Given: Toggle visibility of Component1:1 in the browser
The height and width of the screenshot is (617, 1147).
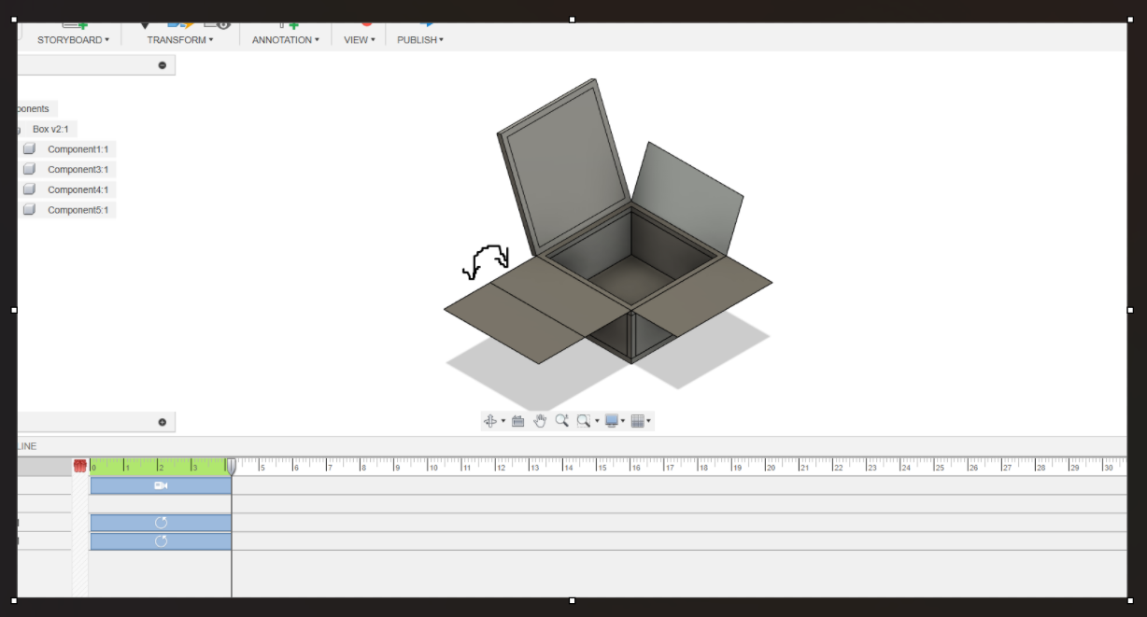Looking at the screenshot, I should (29, 148).
